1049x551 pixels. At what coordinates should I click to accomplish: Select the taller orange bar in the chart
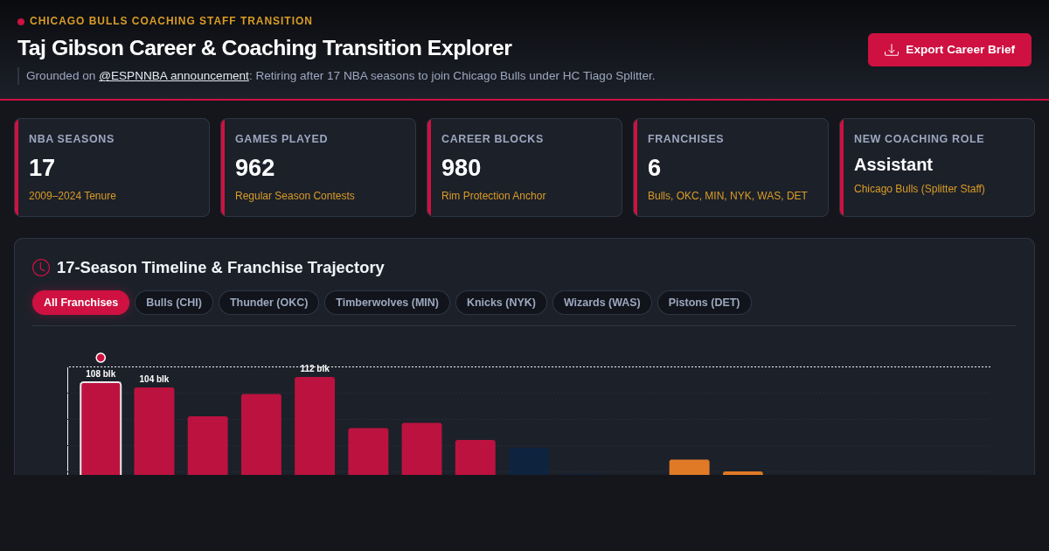pyautogui.click(x=690, y=467)
